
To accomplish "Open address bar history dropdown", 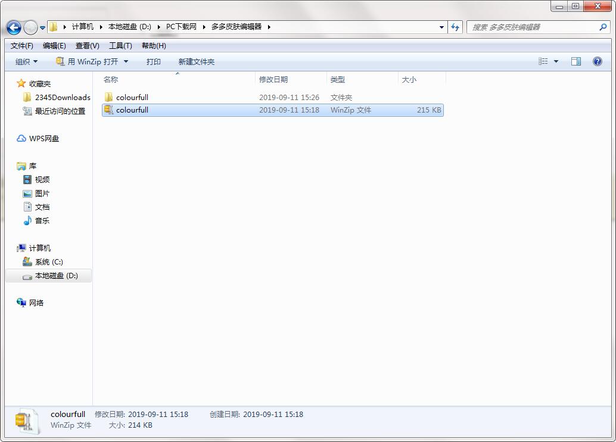I will coord(441,27).
